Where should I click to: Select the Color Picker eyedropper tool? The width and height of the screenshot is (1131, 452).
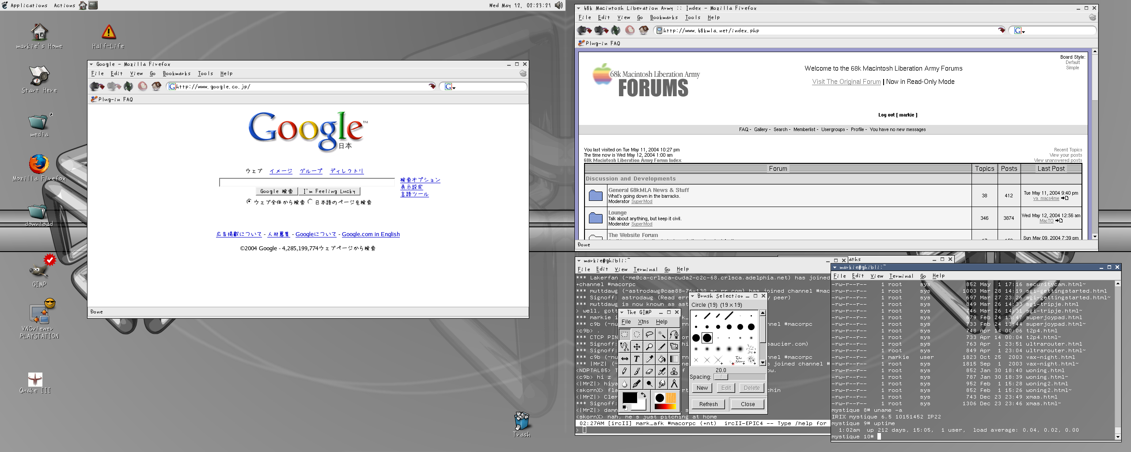pos(649,359)
